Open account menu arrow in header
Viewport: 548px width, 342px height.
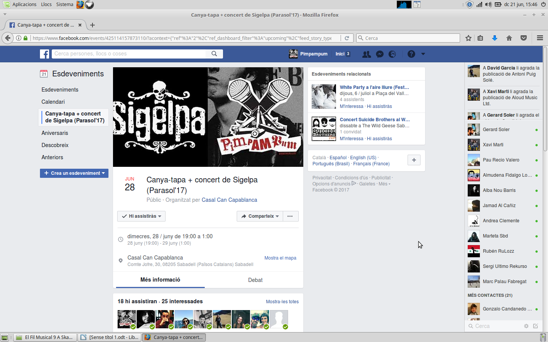[x=423, y=54]
